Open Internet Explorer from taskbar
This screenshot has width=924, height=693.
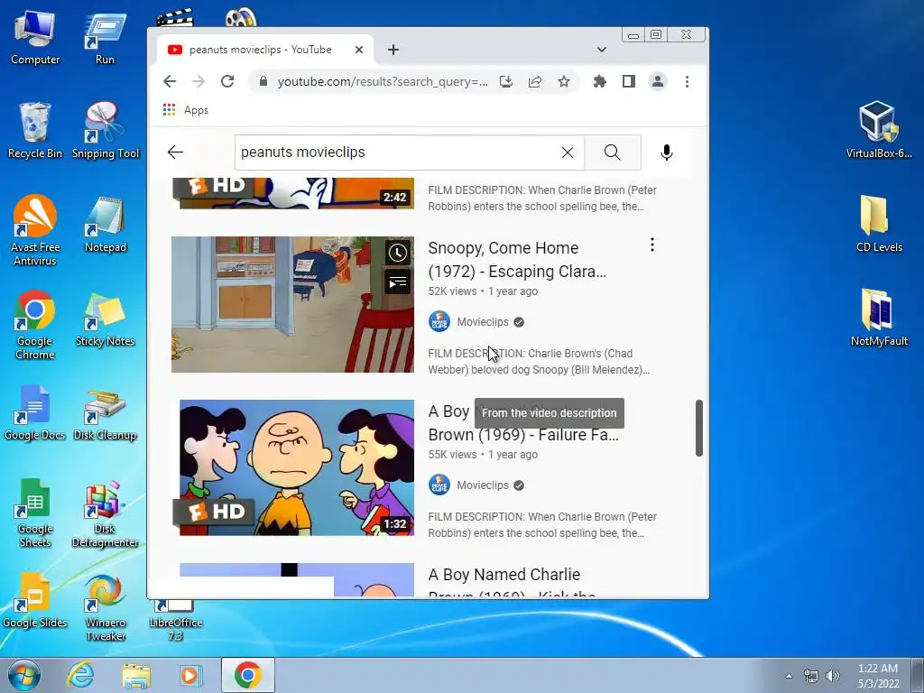tap(79, 675)
